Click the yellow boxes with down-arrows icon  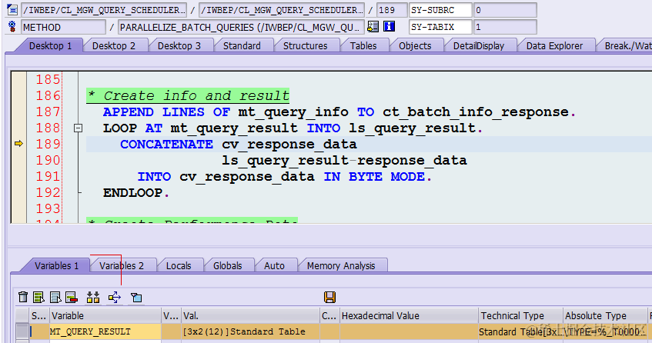point(93,297)
